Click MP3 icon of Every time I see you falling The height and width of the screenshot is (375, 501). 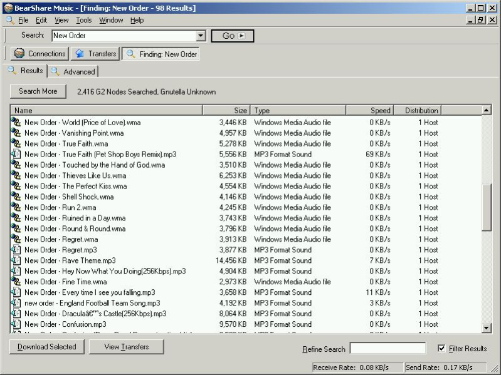(16, 292)
